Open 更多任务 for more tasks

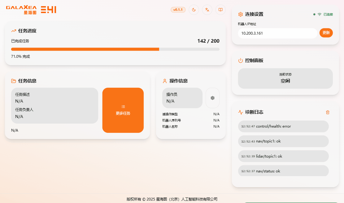tap(123, 110)
